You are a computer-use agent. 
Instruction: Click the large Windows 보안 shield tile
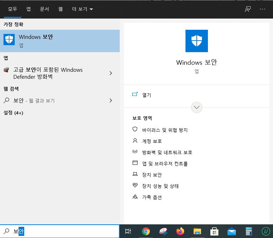197,41
